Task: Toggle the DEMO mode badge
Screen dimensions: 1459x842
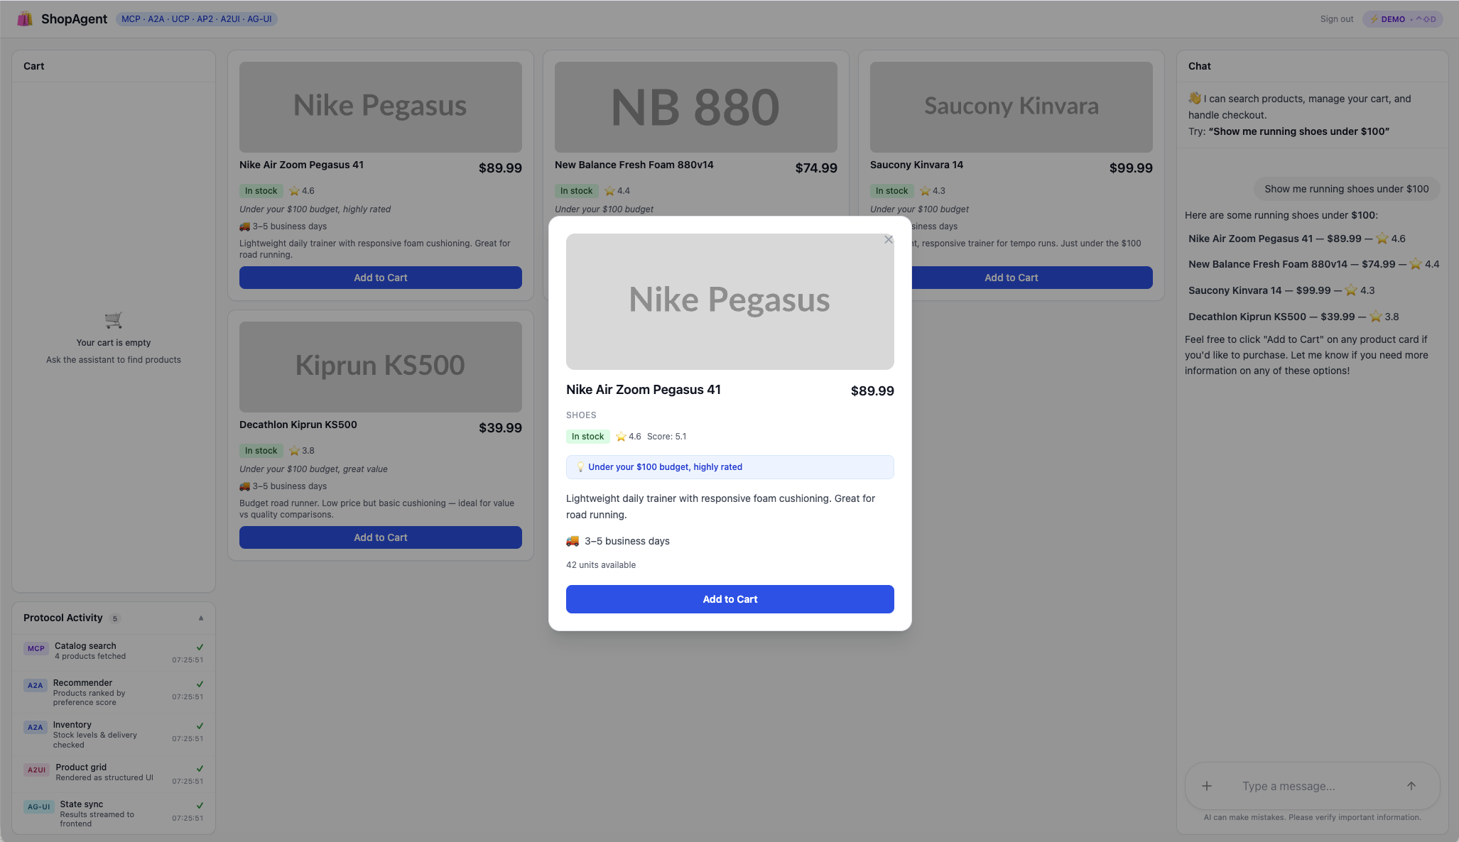Action: [x=1402, y=18]
